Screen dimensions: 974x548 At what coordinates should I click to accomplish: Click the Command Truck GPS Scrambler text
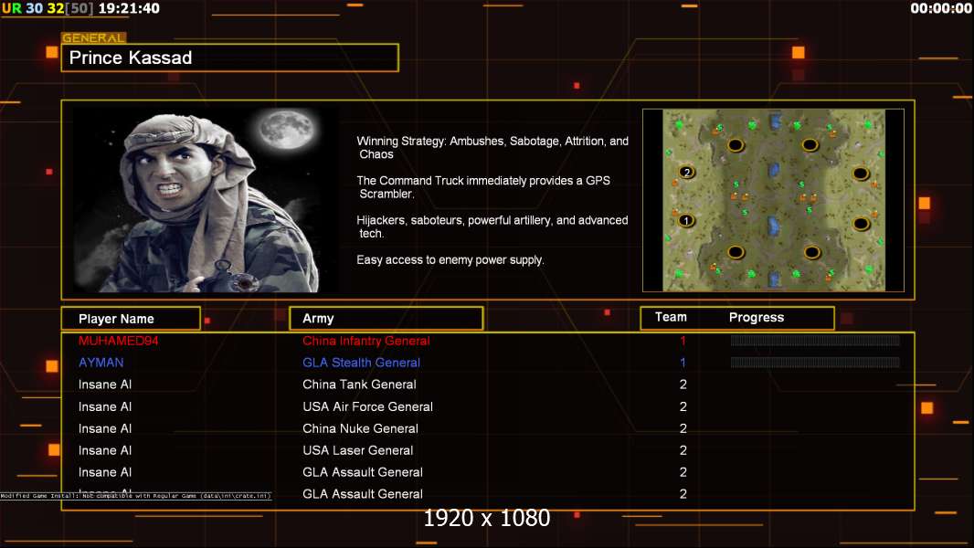(x=483, y=187)
